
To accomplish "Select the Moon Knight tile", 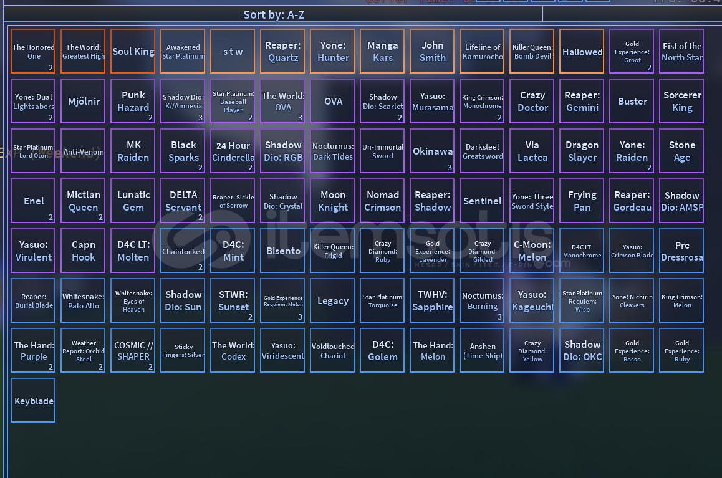I will pos(332,201).
